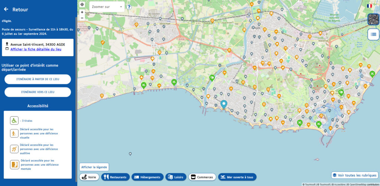Toggle the Restaurants category filter
380x186 pixels.
(115, 177)
